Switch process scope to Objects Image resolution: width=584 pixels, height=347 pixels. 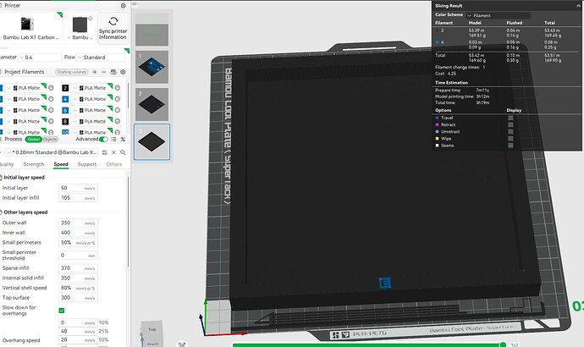click(50, 140)
